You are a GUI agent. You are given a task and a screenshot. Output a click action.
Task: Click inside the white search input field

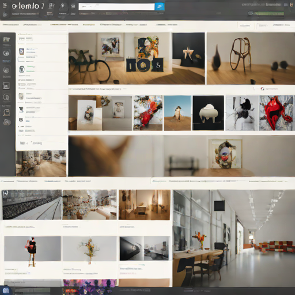(x=116, y=7)
